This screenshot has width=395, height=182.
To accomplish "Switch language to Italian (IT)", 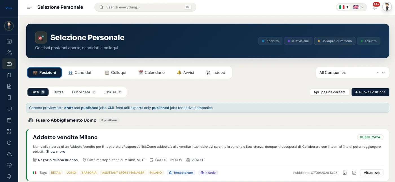I will point(344,7).
